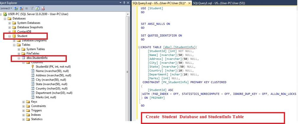Screen dimensions: 298x124
Task: Click the Marks column icon
Action: pyautogui.click(x=33, y=97)
